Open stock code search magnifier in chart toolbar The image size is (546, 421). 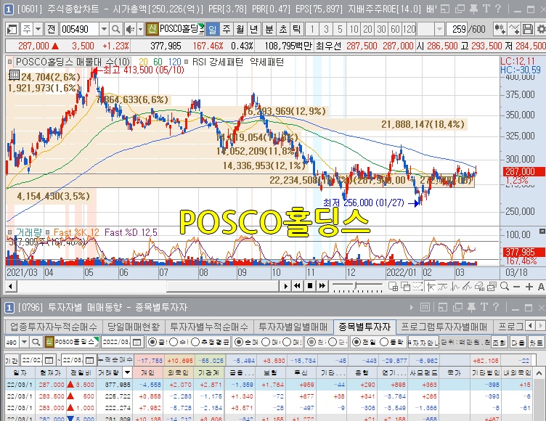click(x=116, y=29)
